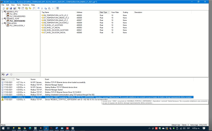
Task: Click the 'Active tags: 410 of 410' status text
Action: (x=198, y=125)
